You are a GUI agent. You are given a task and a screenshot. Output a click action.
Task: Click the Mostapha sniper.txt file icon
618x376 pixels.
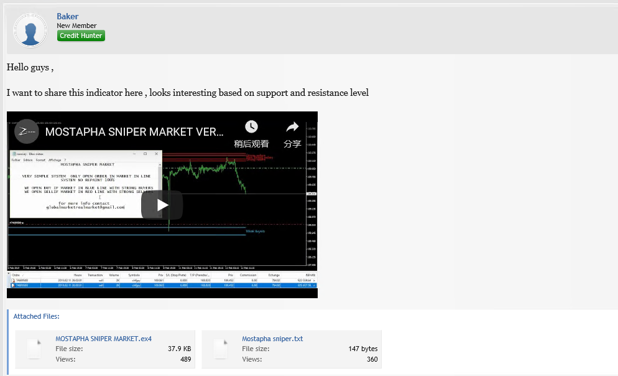tap(221, 349)
